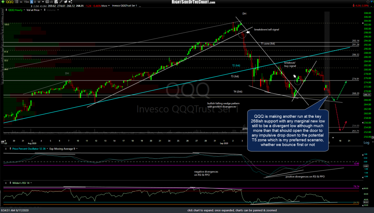The width and height of the screenshot is (374, 213).
Task: Select the 'm' minute timeframe
Action: click(21, 2)
